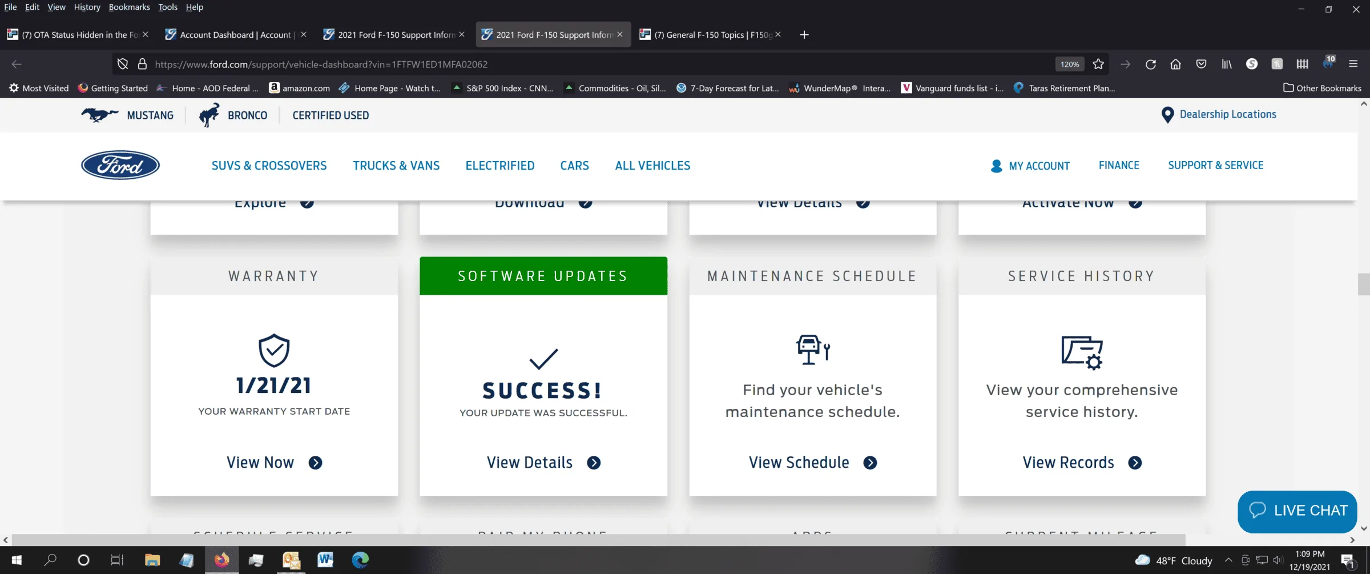Screen dimensions: 1370x574
Task: Click the My Account person icon
Action: tap(996, 166)
